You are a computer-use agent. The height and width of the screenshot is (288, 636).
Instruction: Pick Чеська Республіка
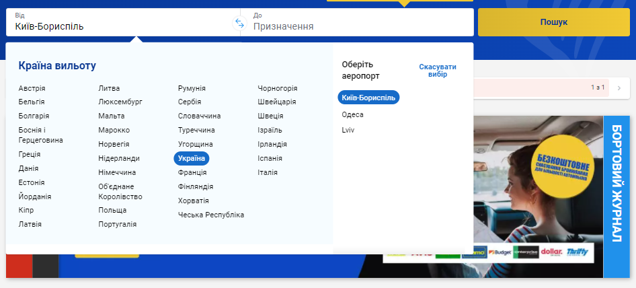pyautogui.click(x=211, y=215)
